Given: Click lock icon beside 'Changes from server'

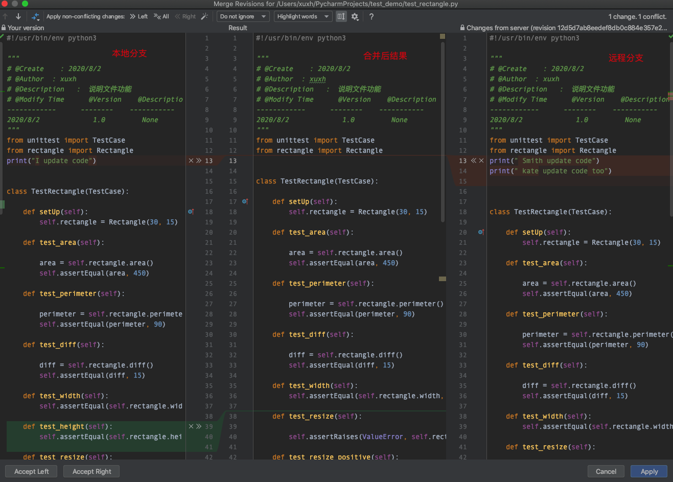Looking at the screenshot, I should pos(462,28).
